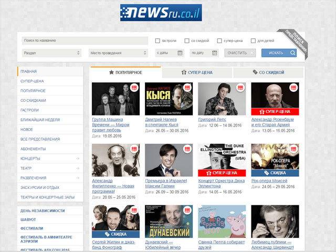Tick the 'для детей' checkbox
Screen dimensions: 336x252
pos(253,41)
